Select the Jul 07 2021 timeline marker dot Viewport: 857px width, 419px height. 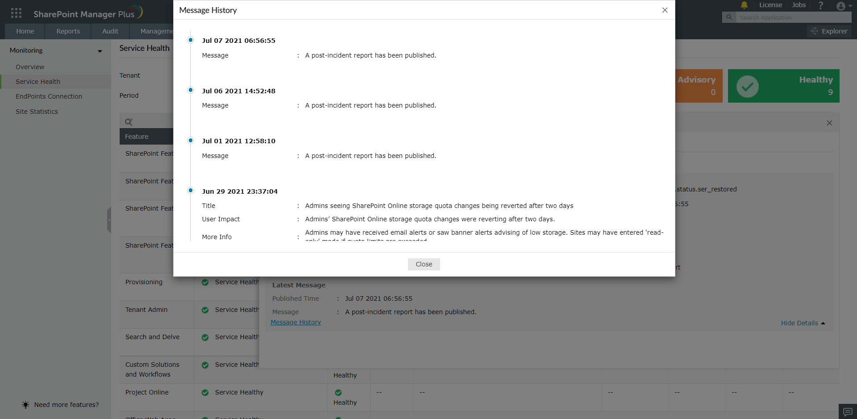tap(191, 40)
